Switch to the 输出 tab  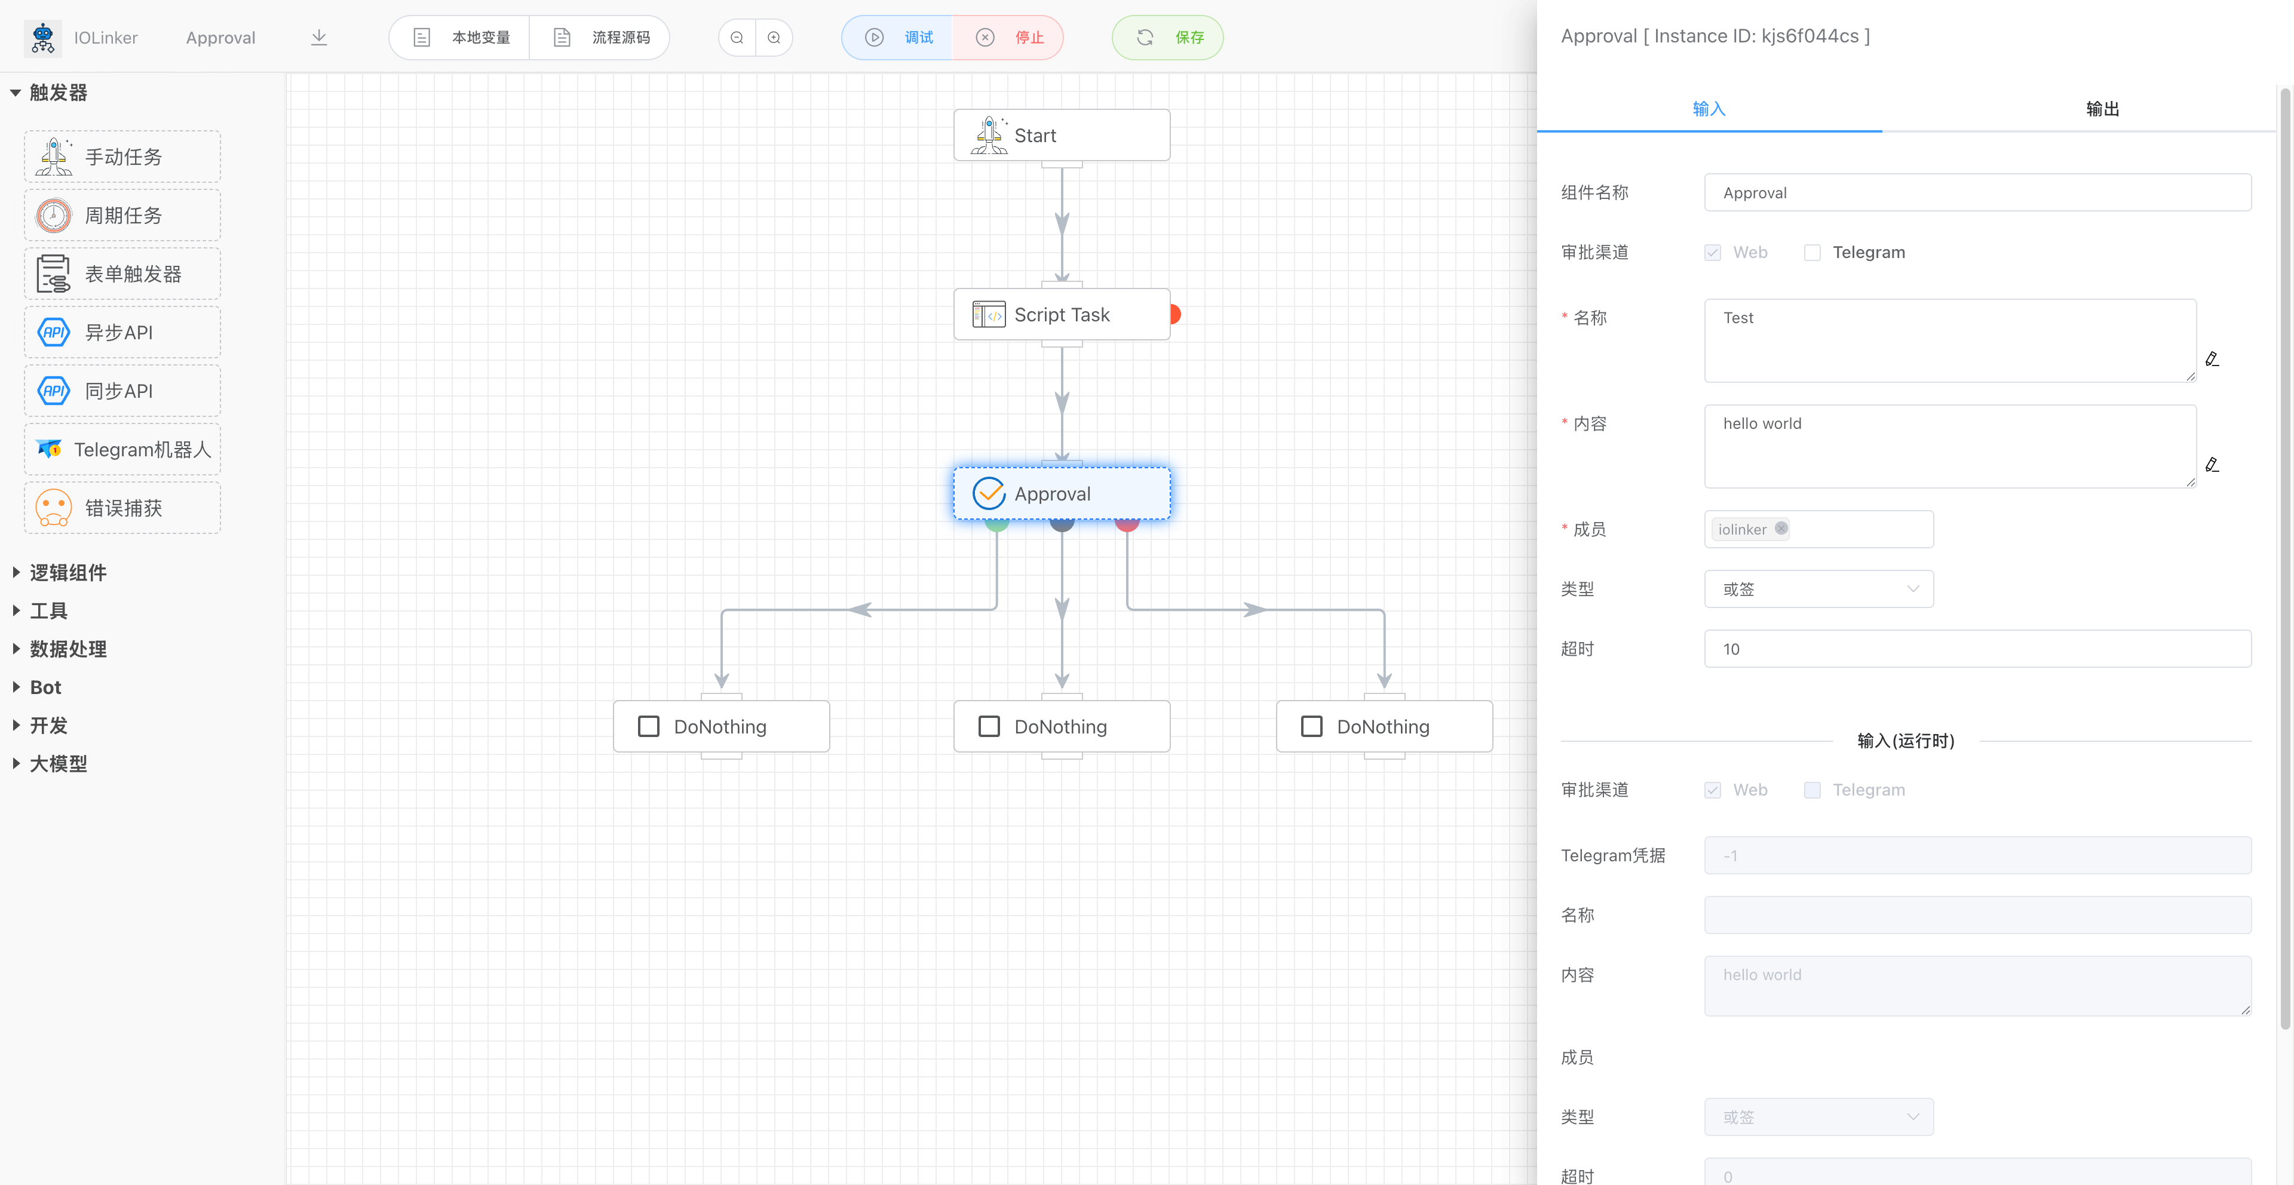[2102, 109]
